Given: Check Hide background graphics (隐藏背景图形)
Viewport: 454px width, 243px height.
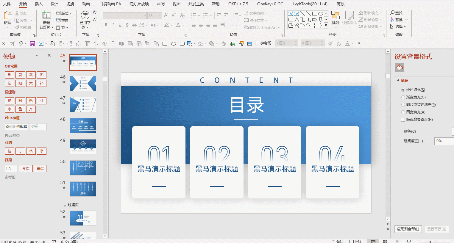Looking at the screenshot, I should tap(403, 120).
